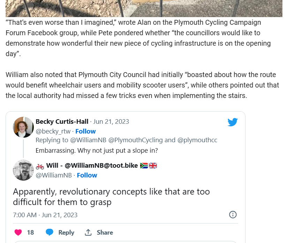Click the bicycle emoji before Will's name
This screenshot has width=288, height=243.
pyautogui.click(x=40, y=166)
